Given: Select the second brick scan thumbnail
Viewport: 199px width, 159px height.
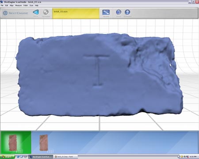Looking at the screenshot, I should click(44, 143).
